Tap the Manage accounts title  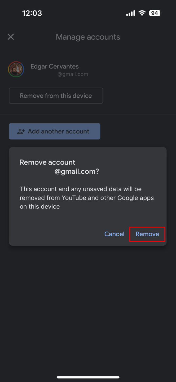[x=88, y=37]
